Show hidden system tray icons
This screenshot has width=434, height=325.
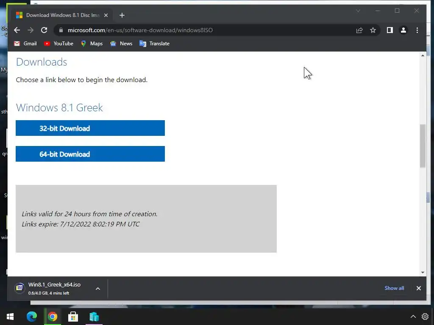413,317
